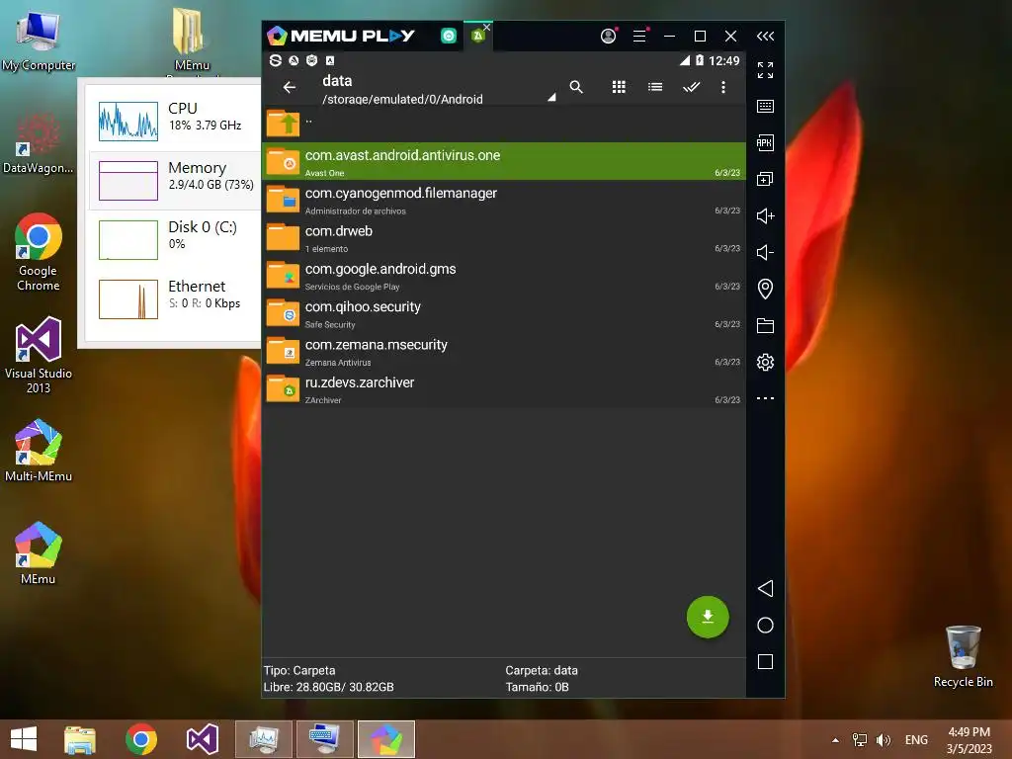The height and width of the screenshot is (759, 1012).
Task: Click the APK install icon in MEmu sidebar
Action: [765, 142]
